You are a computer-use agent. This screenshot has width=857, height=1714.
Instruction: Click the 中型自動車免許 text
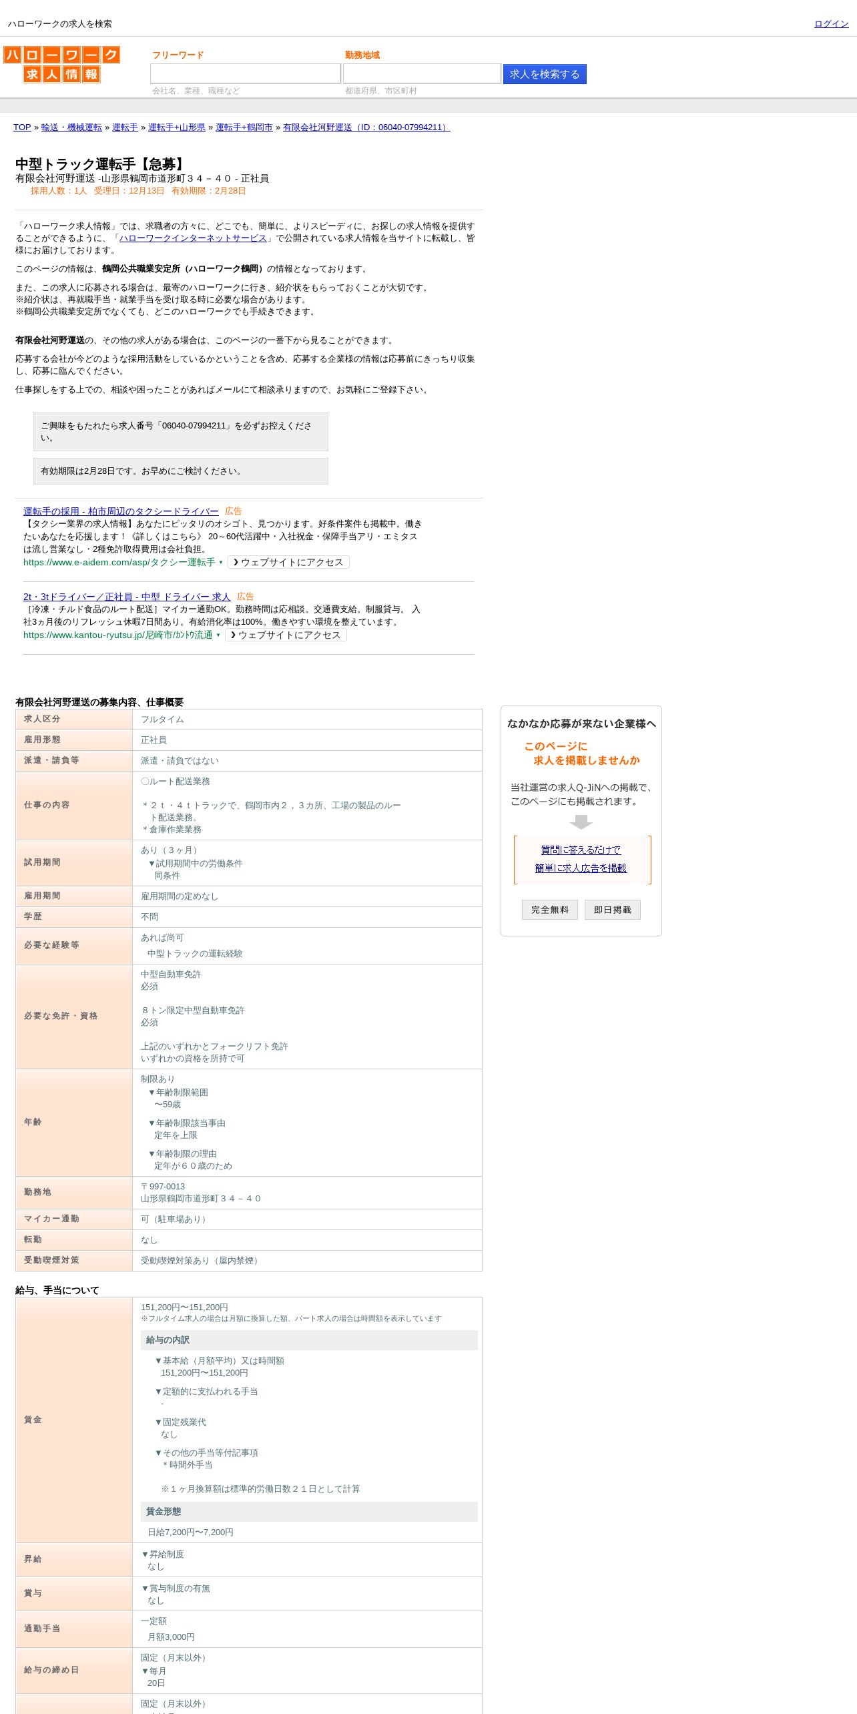click(x=171, y=974)
